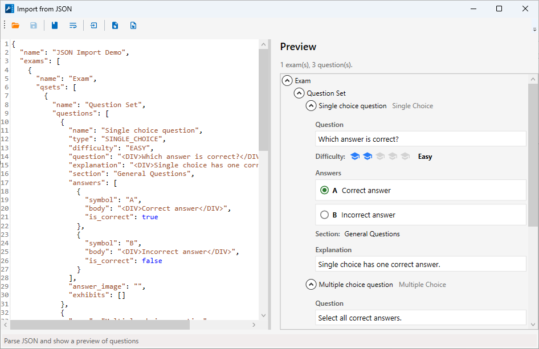This screenshot has width=539, height=349.
Task: Click the editor horizontal scroll left arrow
Action: 5,325
